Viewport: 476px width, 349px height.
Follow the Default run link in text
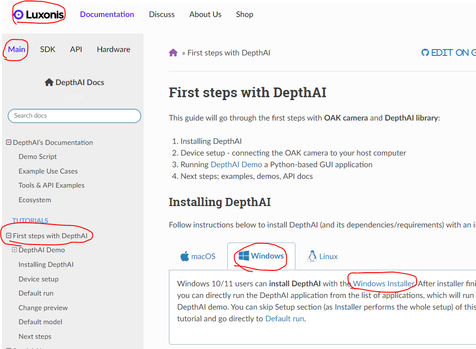pyautogui.click(x=285, y=319)
